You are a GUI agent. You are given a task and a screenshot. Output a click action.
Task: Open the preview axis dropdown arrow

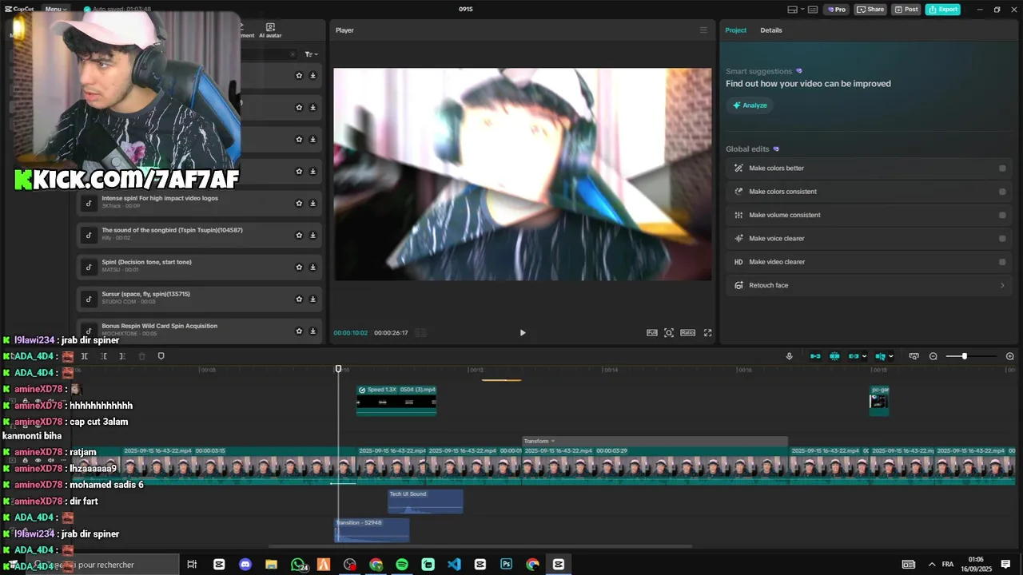[x=891, y=356]
